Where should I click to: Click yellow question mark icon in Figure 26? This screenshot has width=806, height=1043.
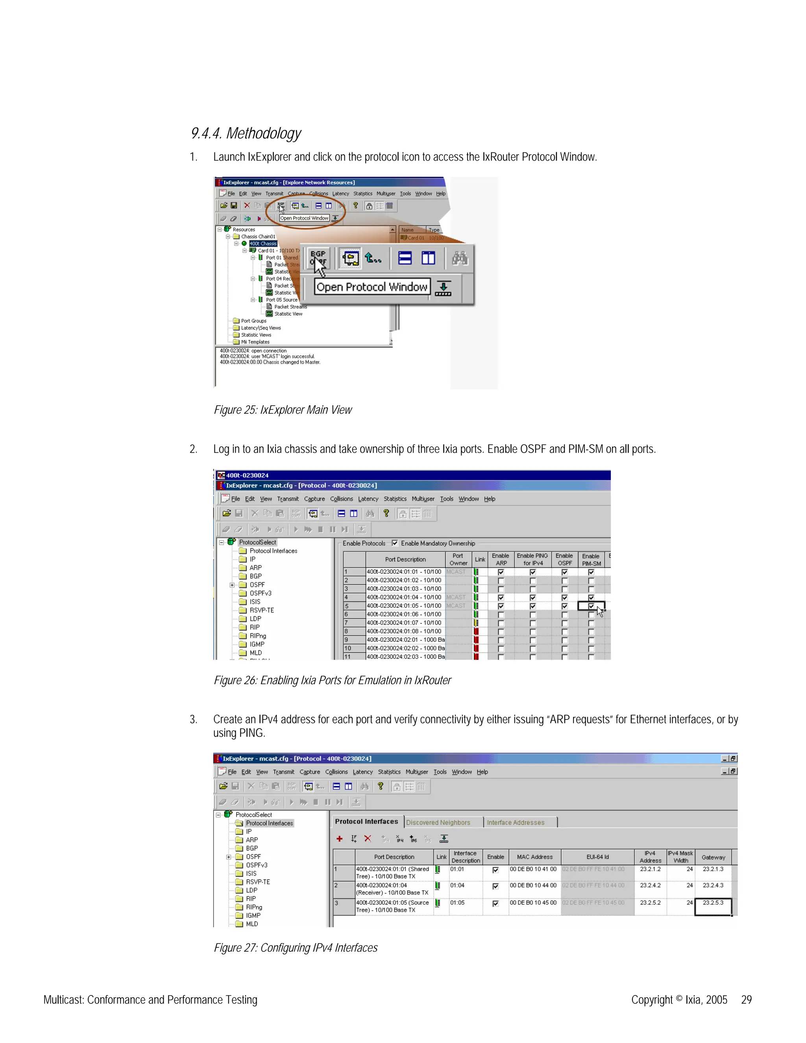[x=386, y=513]
